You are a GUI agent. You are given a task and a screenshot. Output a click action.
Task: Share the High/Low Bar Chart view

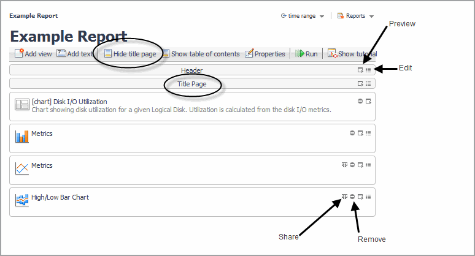[344, 197]
